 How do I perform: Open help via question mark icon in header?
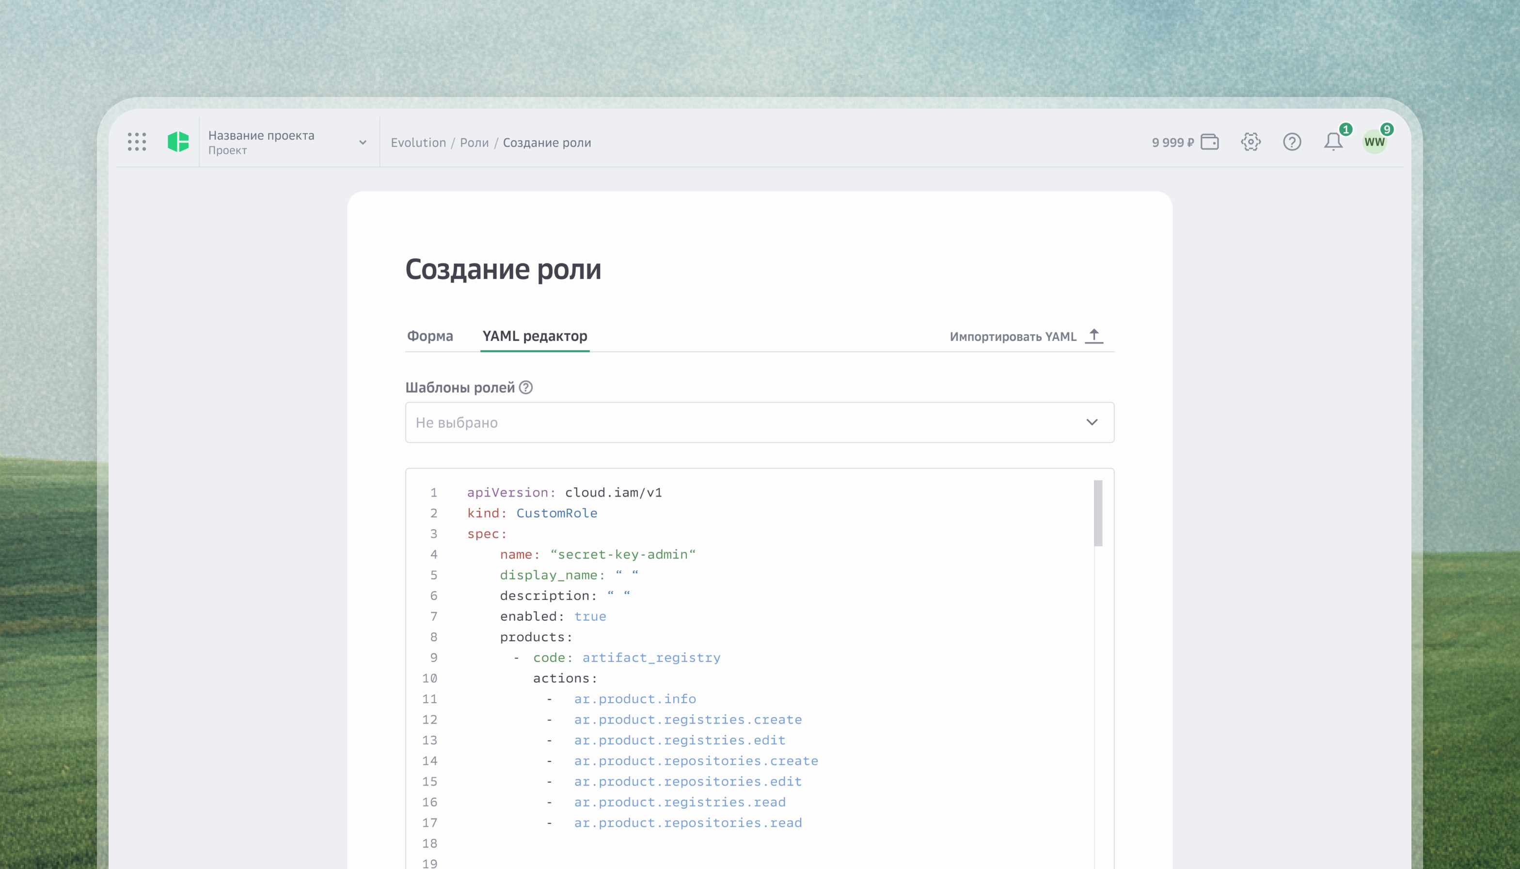pos(1292,142)
